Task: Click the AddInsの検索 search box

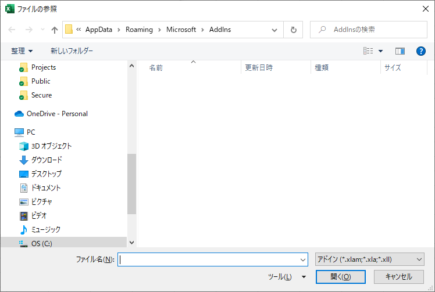Action: tap(369, 30)
